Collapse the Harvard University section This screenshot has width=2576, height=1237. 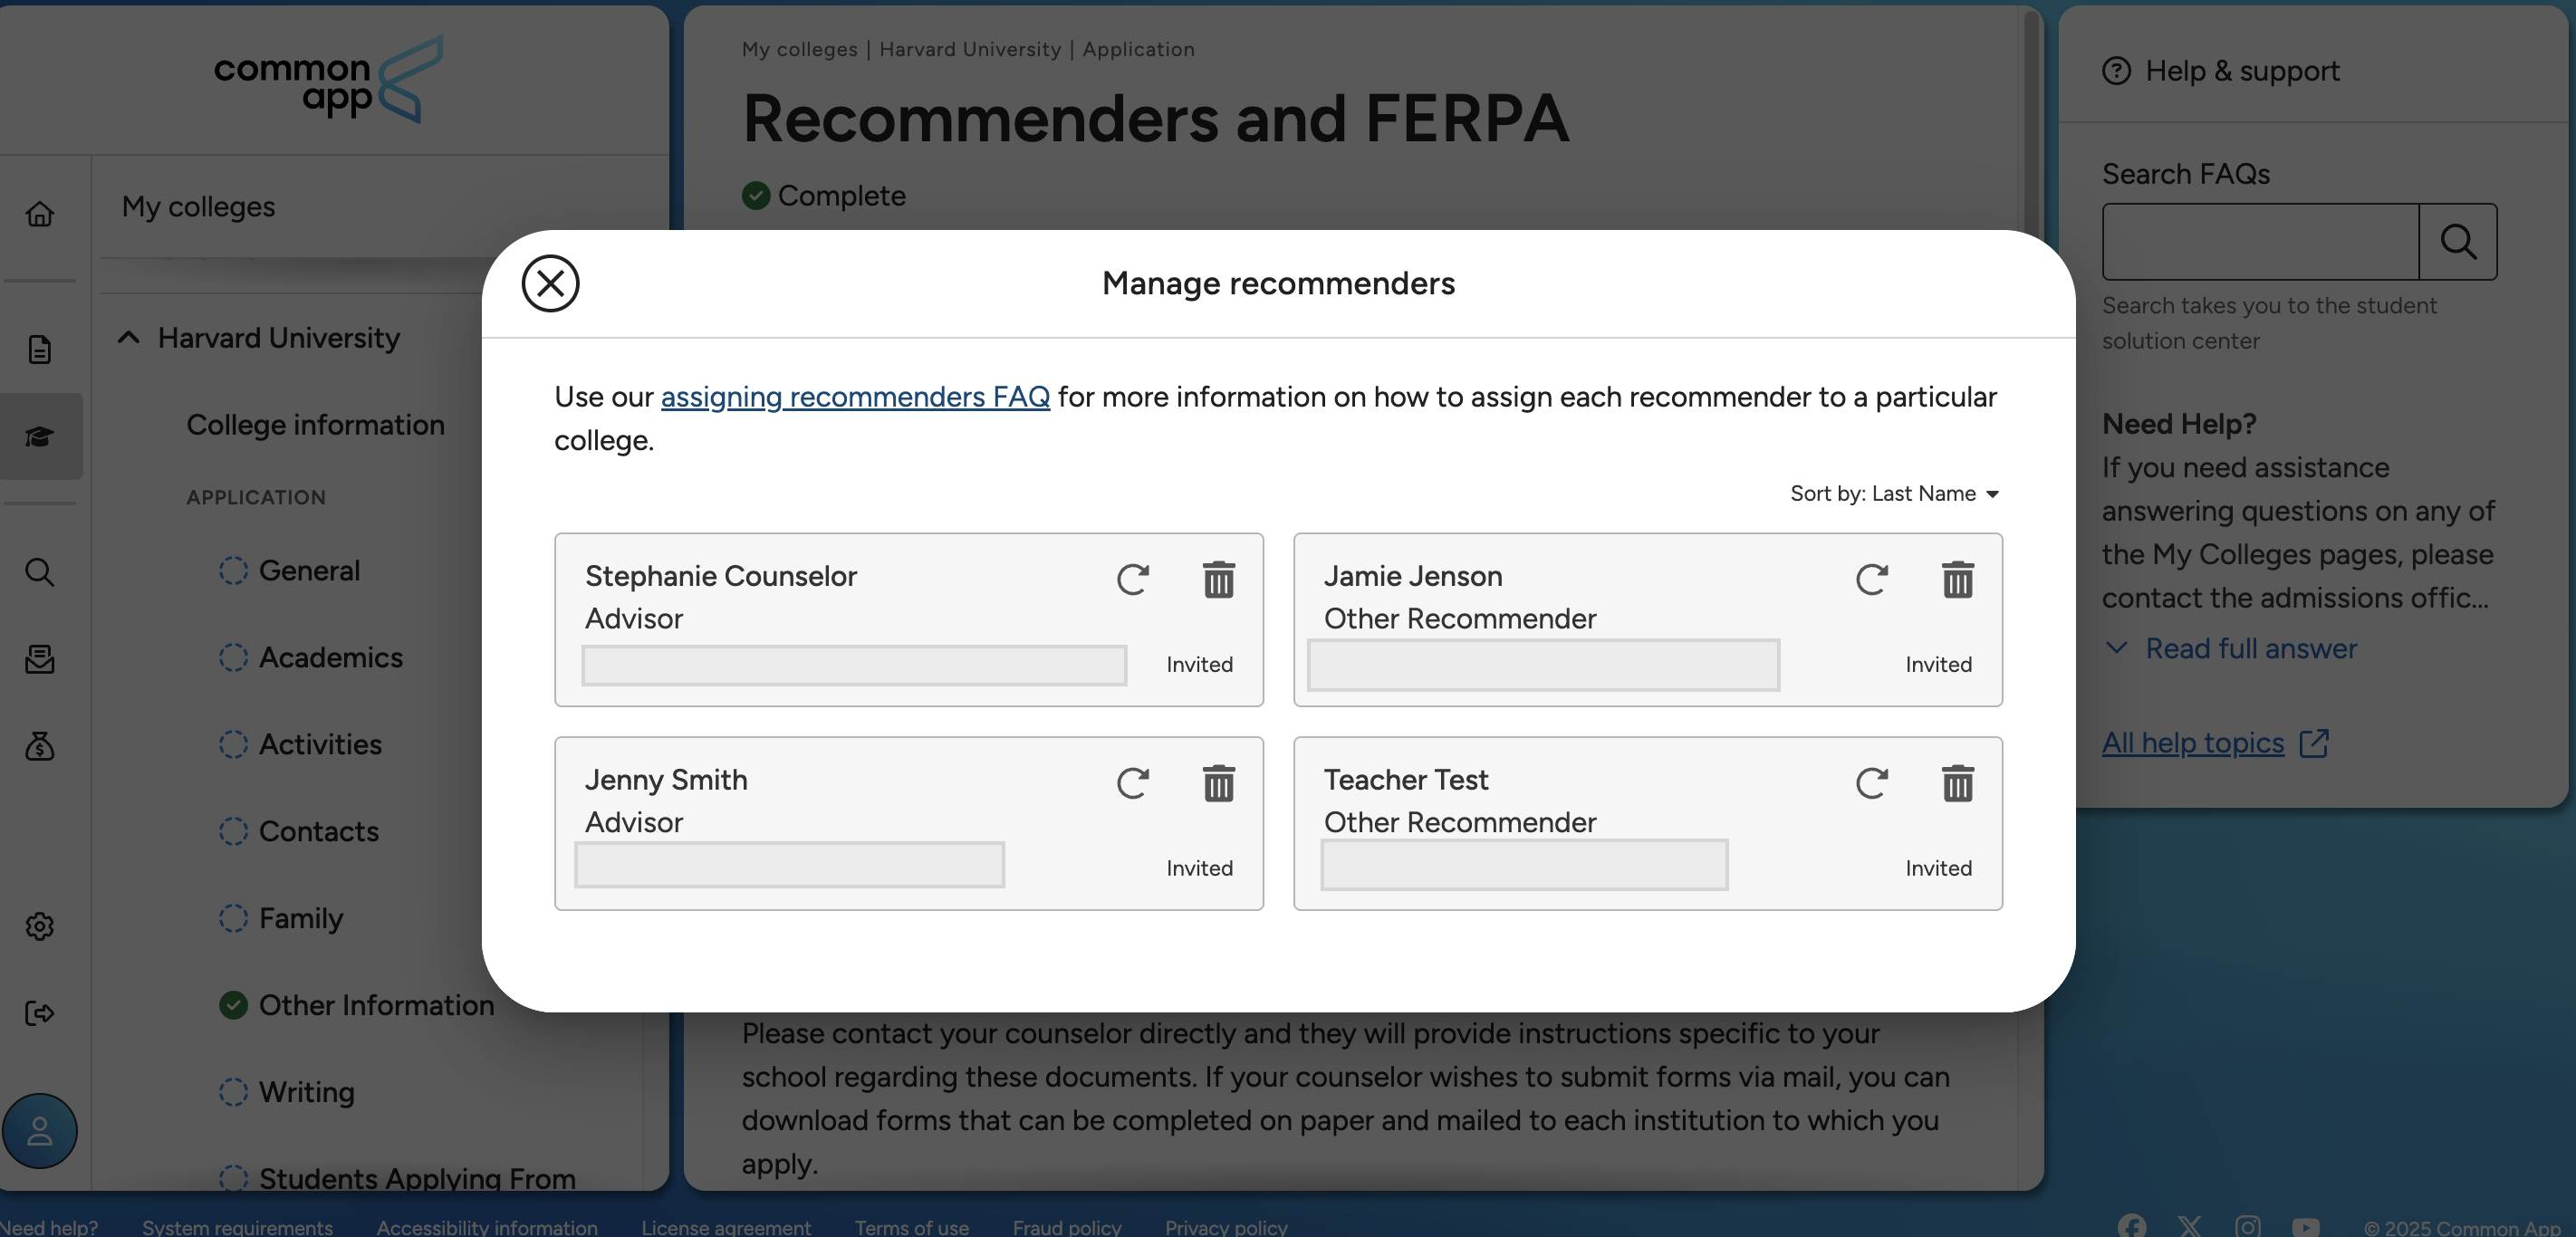pyautogui.click(x=128, y=338)
